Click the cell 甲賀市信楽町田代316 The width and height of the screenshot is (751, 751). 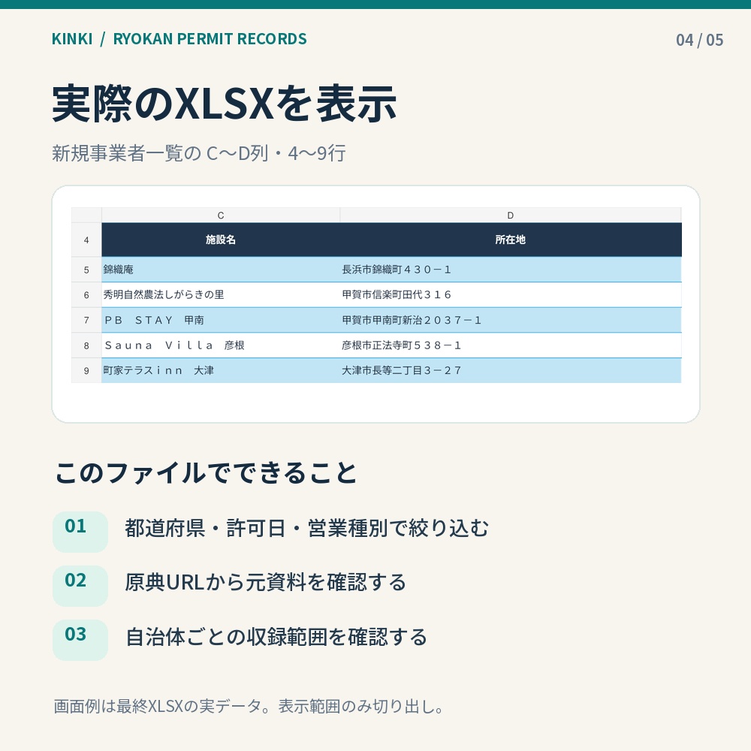[511, 295]
